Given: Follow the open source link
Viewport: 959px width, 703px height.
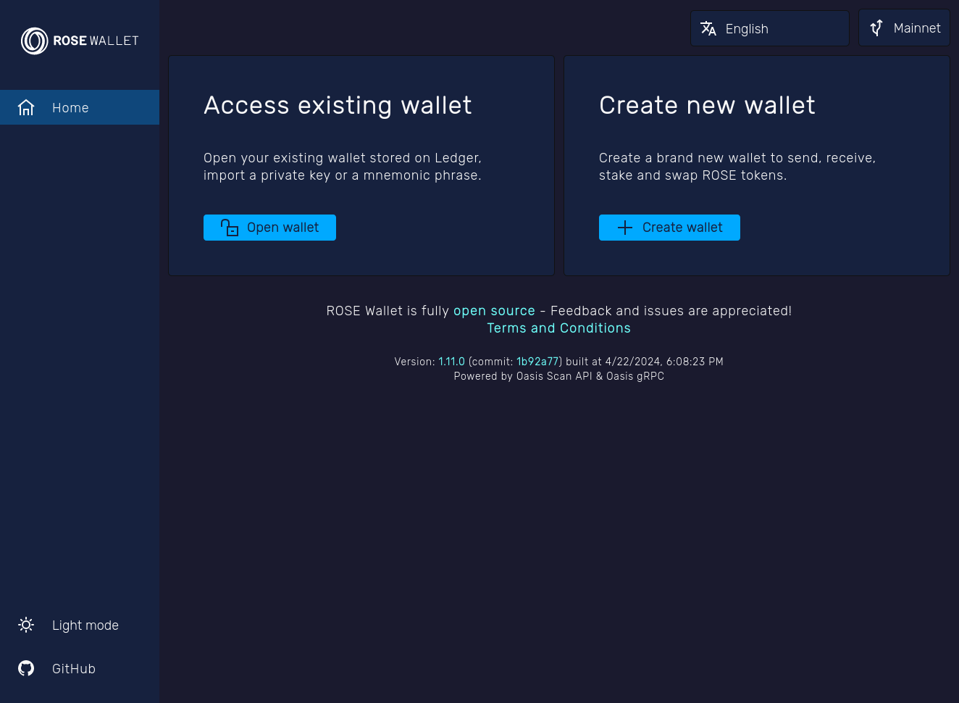Looking at the screenshot, I should [494, 311].
